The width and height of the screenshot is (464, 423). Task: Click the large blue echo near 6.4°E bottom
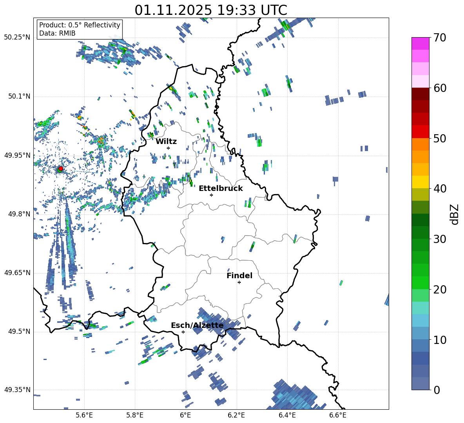293,396
